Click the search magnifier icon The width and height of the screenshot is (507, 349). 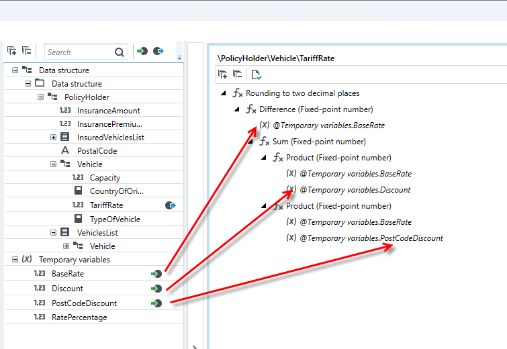pyautogui.click(x=120, y=52)
